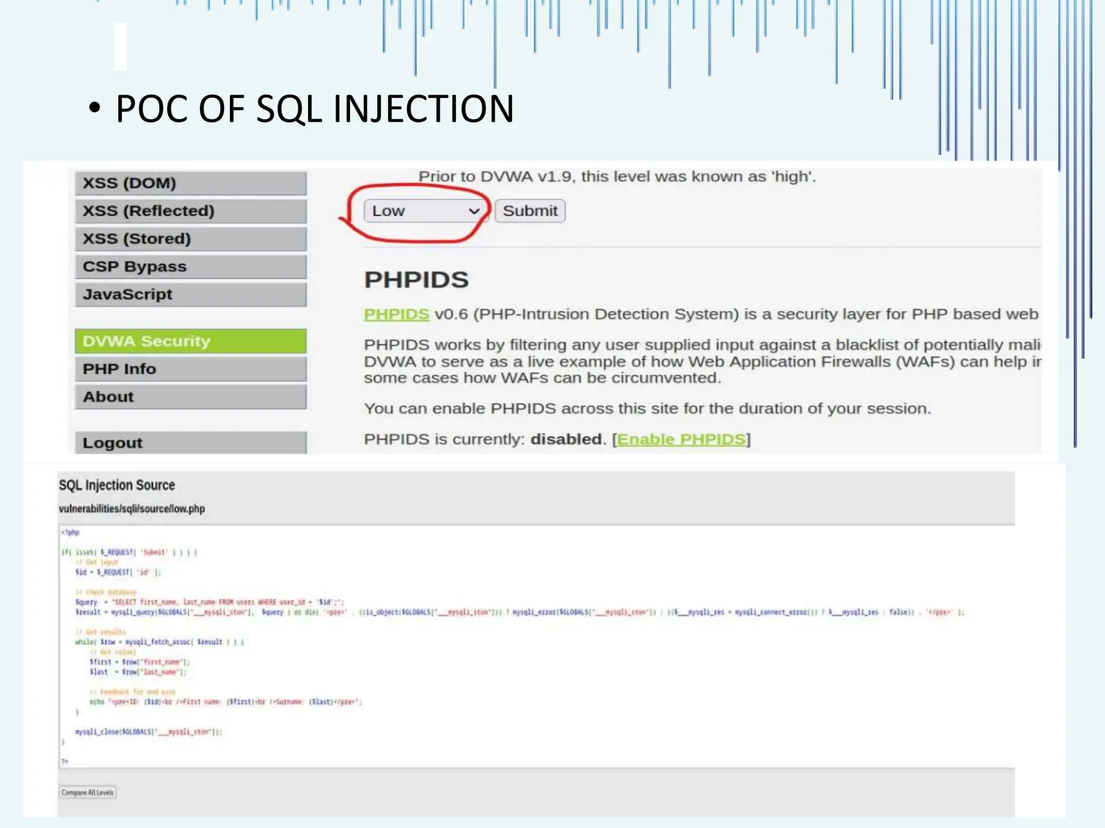This screenshot has width=1105, height=828.
Task: Open the XSS (DOM) menu item
Action: click(x=191, y=183)
